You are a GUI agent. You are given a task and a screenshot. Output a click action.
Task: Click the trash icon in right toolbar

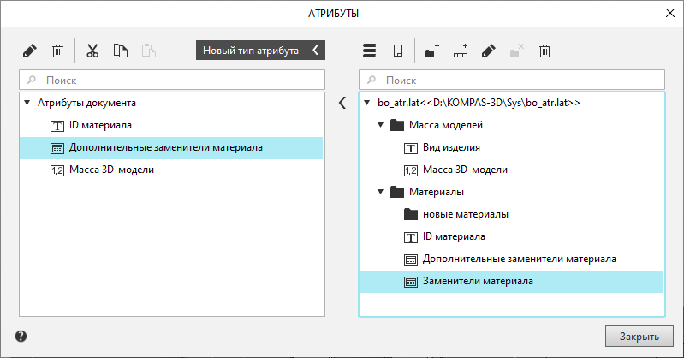(544, 51)
